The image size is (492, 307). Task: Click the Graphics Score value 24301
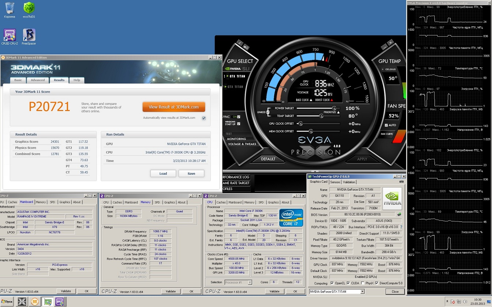pyautogui.click(x=55, y=141)
